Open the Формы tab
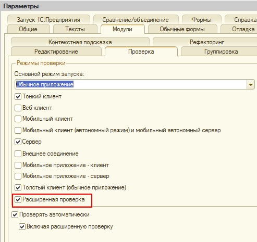The image size is (257, 242). pos(201,20)
